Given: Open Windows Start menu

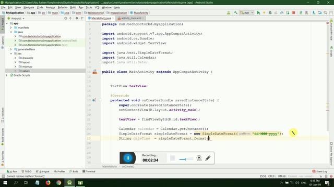Looking at the screenshot, I should pyautogui.click(x=5, y=182).
